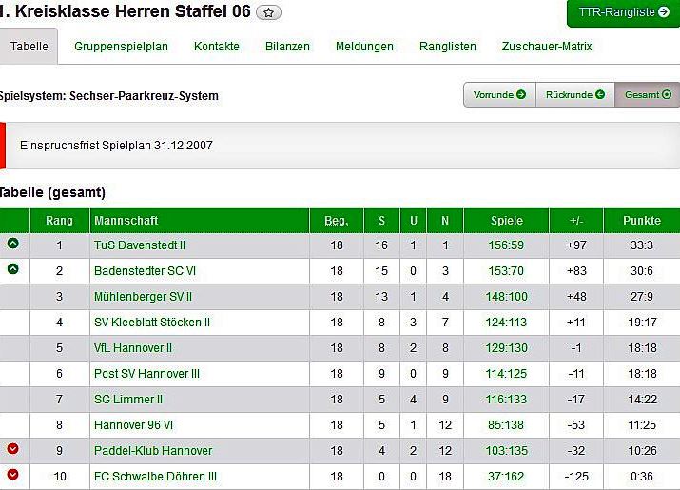Go to the Meldungen tab
This screenshot has width=680, height=490.
pyautogui.click(x=364, y=46)
